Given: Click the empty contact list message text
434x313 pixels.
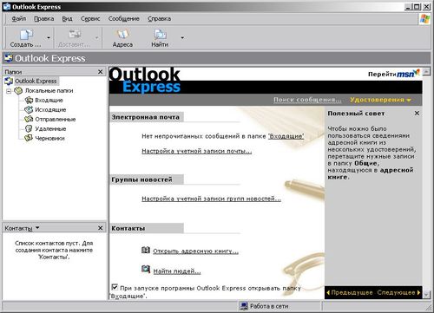Looking at the screenshot, I should click(54, 250).
